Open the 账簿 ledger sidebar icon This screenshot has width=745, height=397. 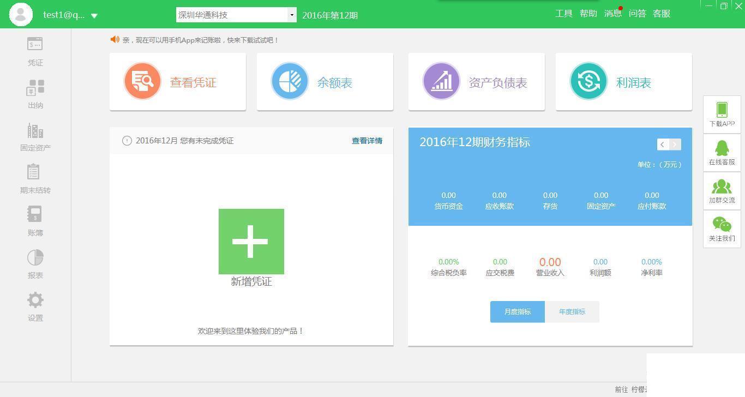[34, 214]
